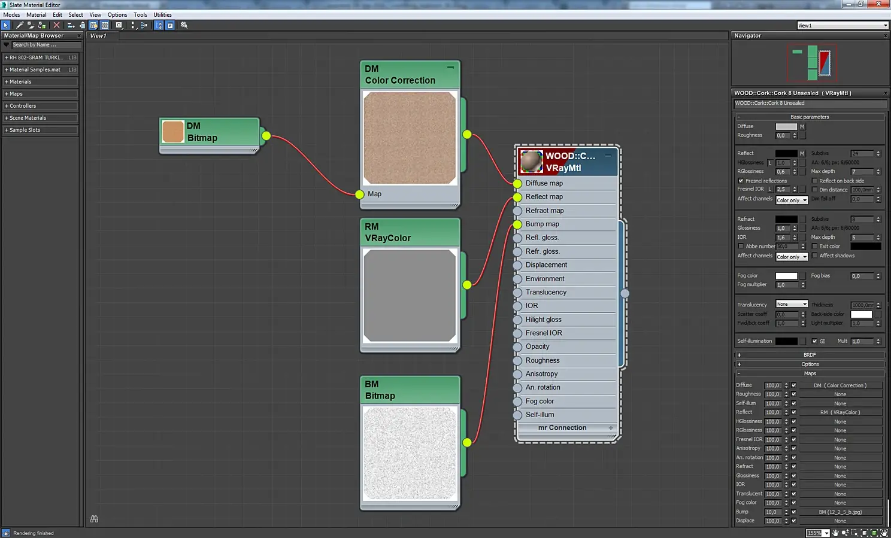Open the Translucency type dropdown
The image size is (891, 538).
pos(792,304)
